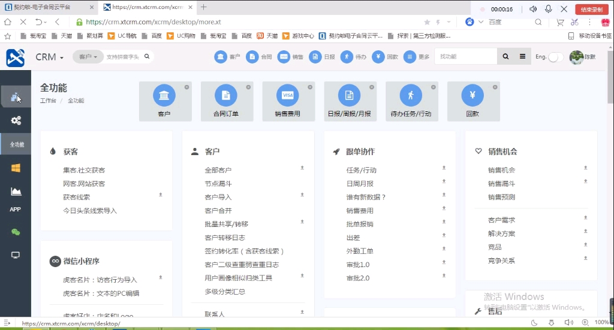
Task: Open a new browser tab
Action: coord(204,7)
